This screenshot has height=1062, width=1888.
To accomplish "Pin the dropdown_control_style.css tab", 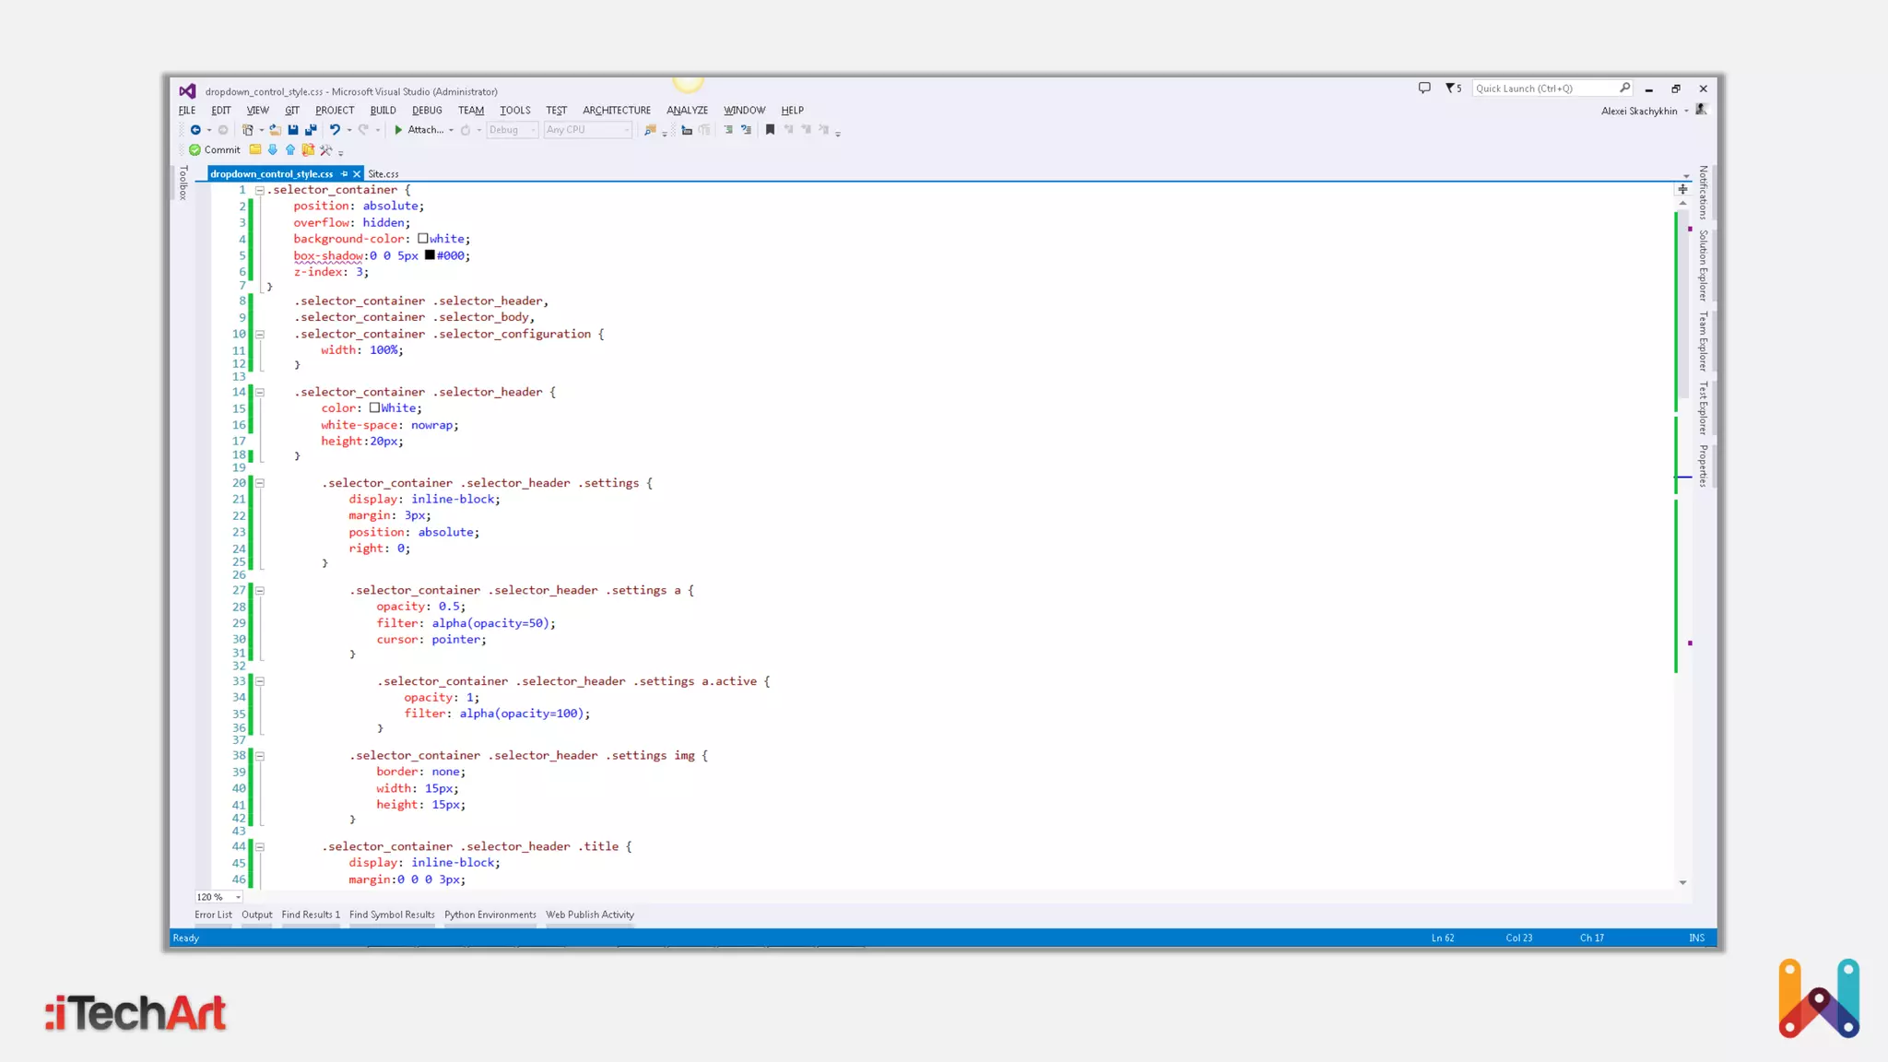I will click(345, 174).
